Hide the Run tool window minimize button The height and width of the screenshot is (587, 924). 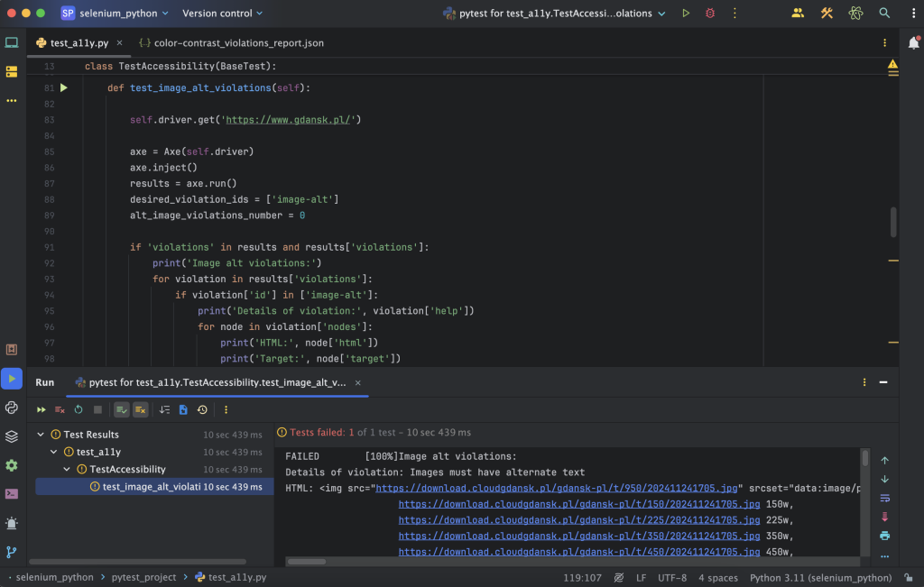pos(883,382)
